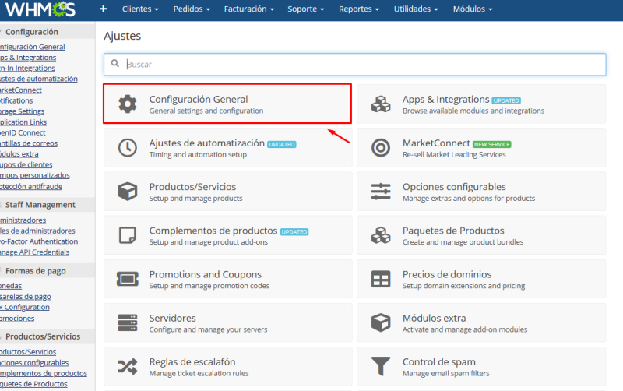Click the target icon for MarketConnect
This screenshot has width=623, height=391.
pos(381,147)
